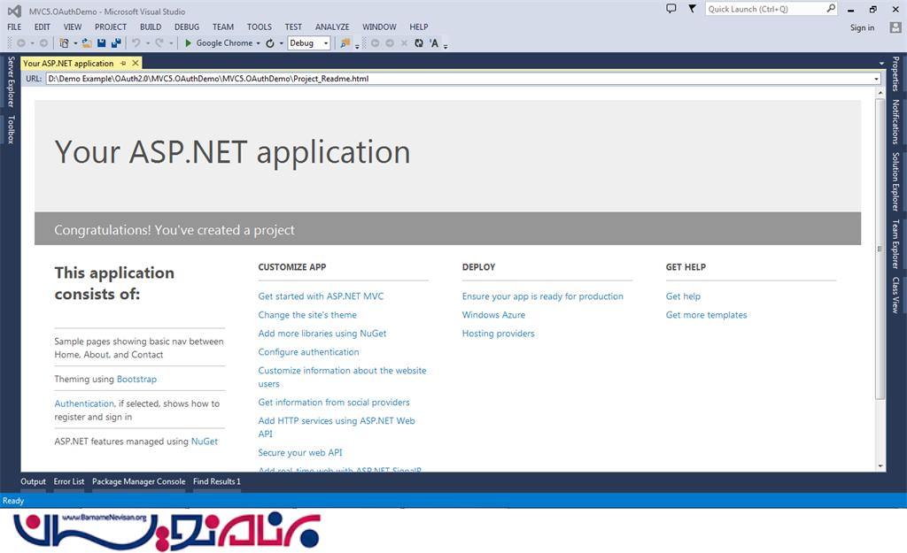Viewport: 907px width, 553px height.
Task: Toggle pin on Your ASP.NET application tab
Action: 123,63
